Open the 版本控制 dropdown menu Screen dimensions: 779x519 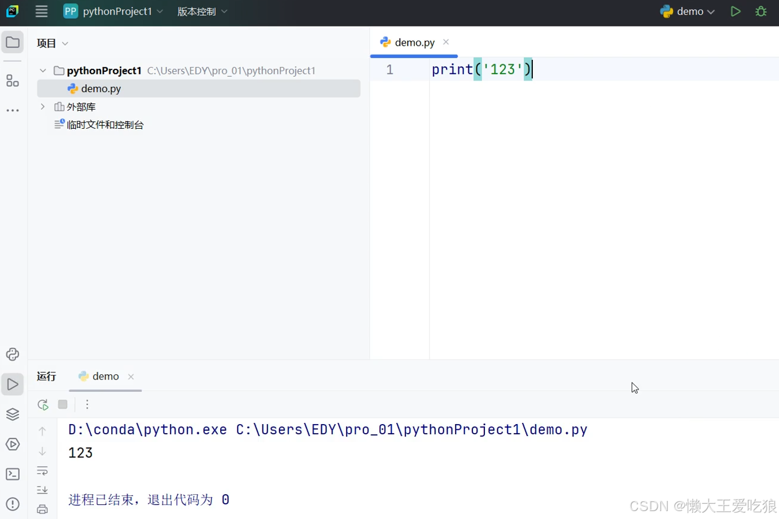pos(202,11)
